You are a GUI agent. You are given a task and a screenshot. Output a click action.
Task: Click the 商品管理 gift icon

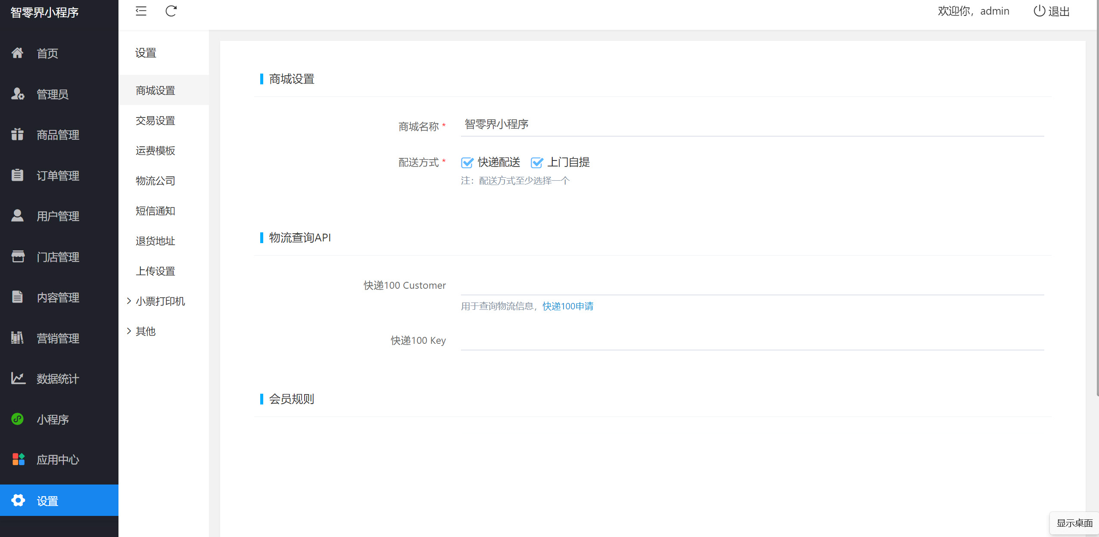[17, 134]
